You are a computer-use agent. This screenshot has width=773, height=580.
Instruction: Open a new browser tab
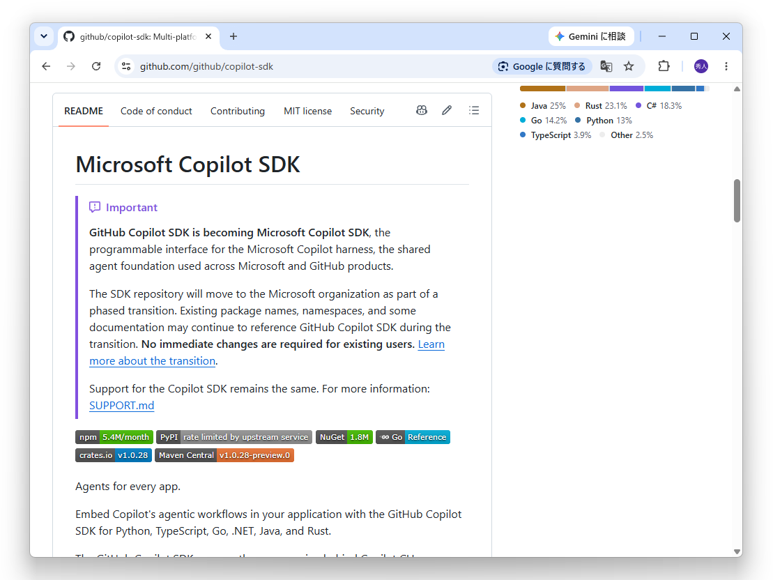234,36
